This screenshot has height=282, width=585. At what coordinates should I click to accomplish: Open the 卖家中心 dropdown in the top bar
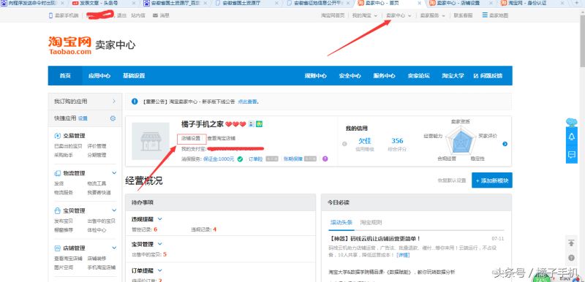399,15
